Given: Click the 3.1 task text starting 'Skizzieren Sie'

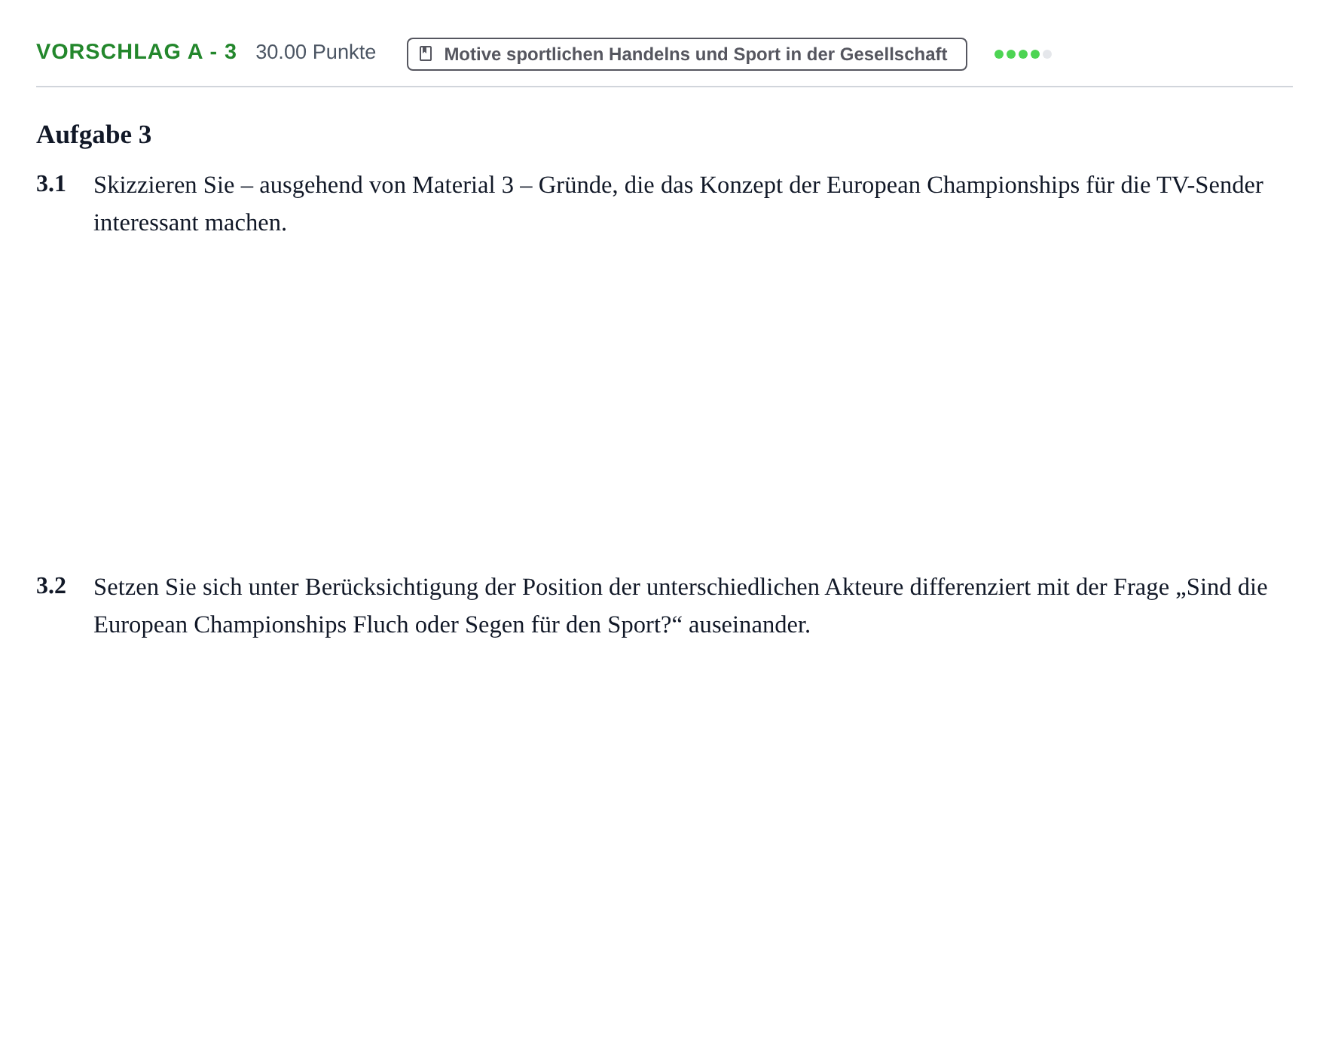Looking at the screenshot, I should pos(678,204).
